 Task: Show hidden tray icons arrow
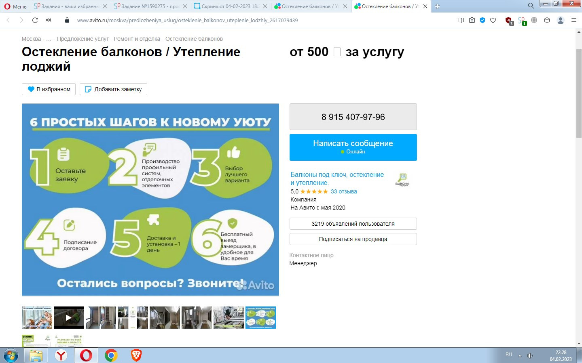coord(520,356)
